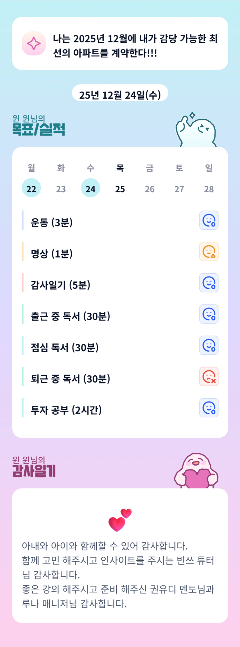
Task: Click the blue smiley status for 감사일기 (5분)
Action: (209, 283)
